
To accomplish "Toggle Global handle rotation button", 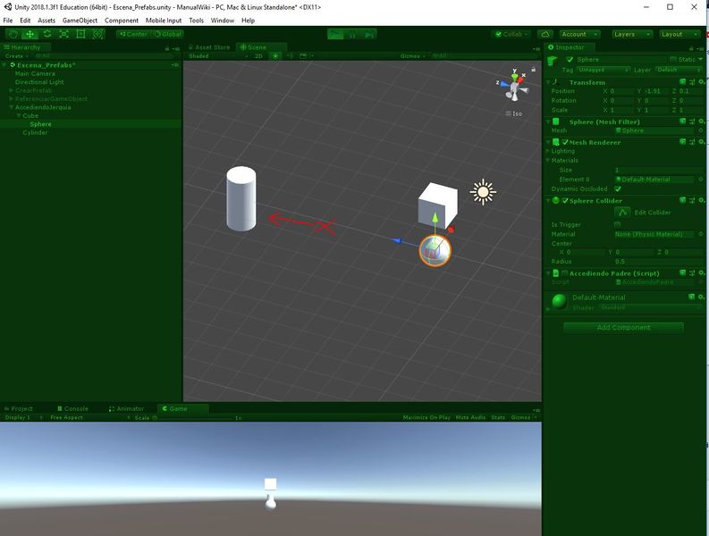I will (167, 34).
